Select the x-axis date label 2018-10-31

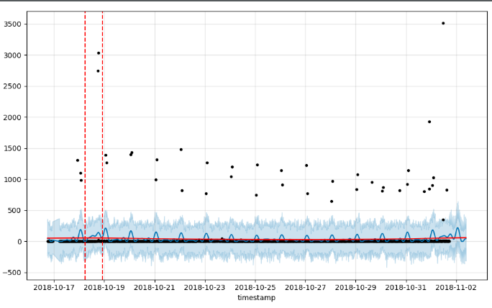(x=406, y=287)
